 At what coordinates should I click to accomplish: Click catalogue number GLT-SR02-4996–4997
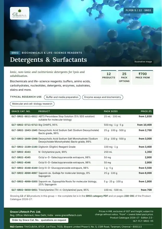pyautogui.click(x=24, y=173)
